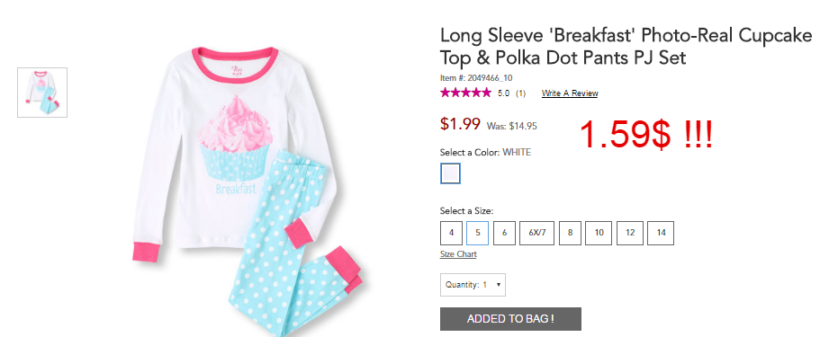The width and height of the screenshot is (820, 337).
Task: Select size 10
Action: [x=599, y=233]
